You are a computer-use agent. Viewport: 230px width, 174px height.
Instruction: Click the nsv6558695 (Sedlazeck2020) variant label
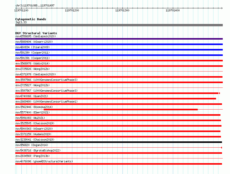click(x=36, y=36)
